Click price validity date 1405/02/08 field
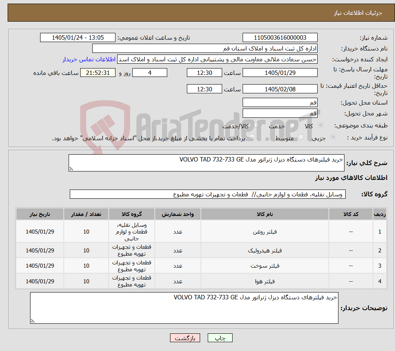The image size is (395, 351). (280, 89)
